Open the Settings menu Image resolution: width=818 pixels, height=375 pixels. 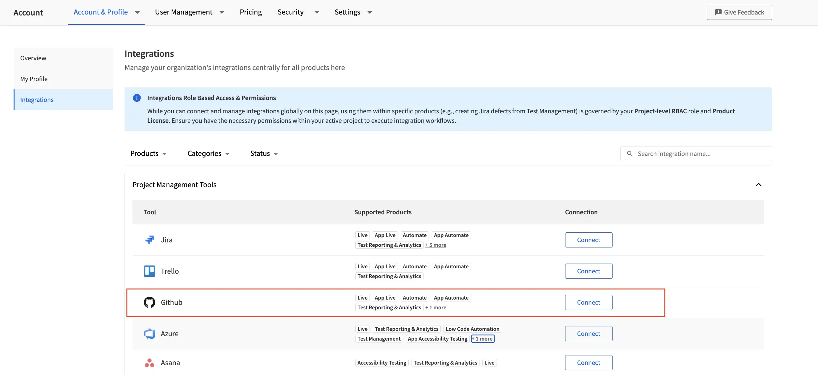click(x=347, y=12)
